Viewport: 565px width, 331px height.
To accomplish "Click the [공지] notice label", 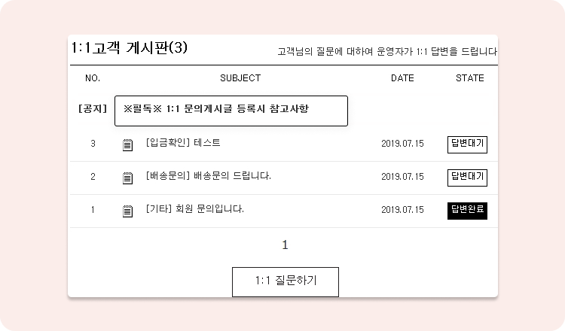I will tap(93, 108).
